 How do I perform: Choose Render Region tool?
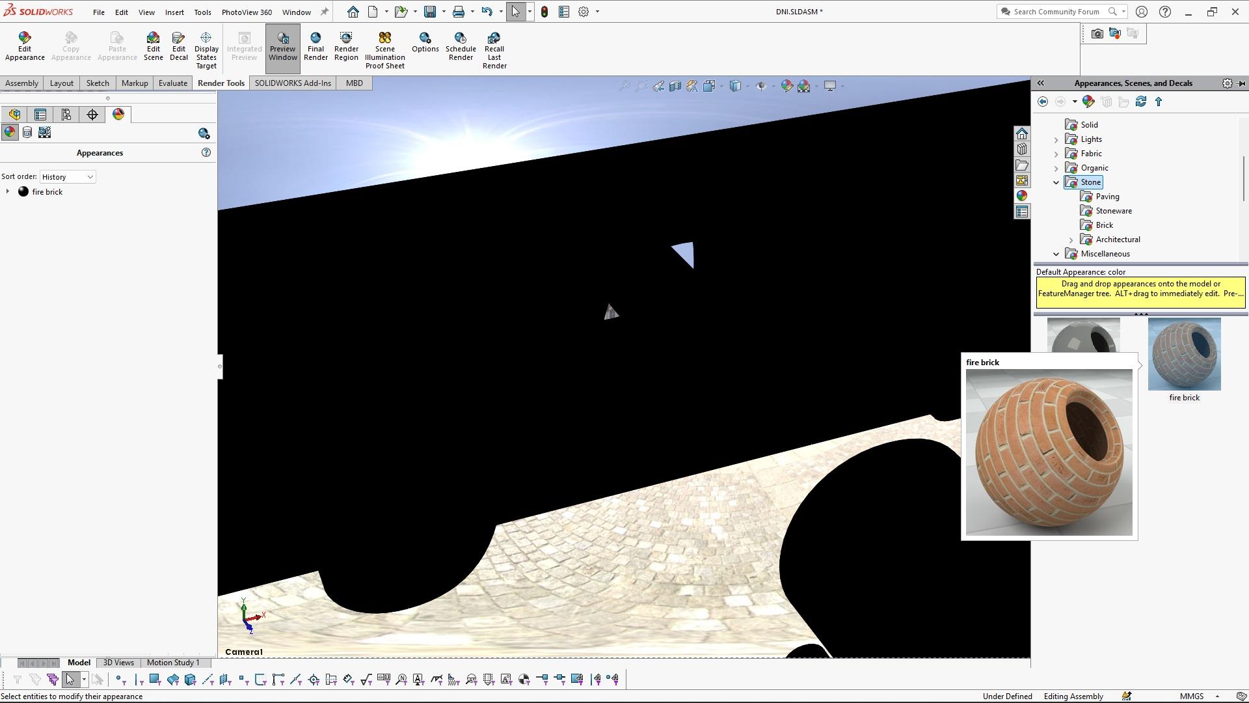pos(346,46)
